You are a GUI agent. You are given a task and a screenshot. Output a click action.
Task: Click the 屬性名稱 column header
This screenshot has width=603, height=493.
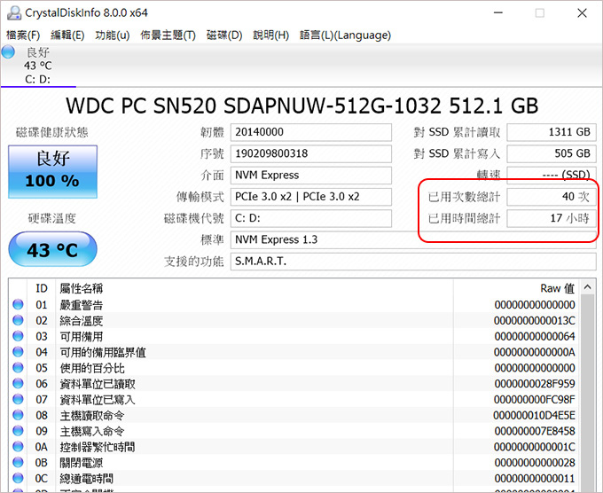coord(255,288)
